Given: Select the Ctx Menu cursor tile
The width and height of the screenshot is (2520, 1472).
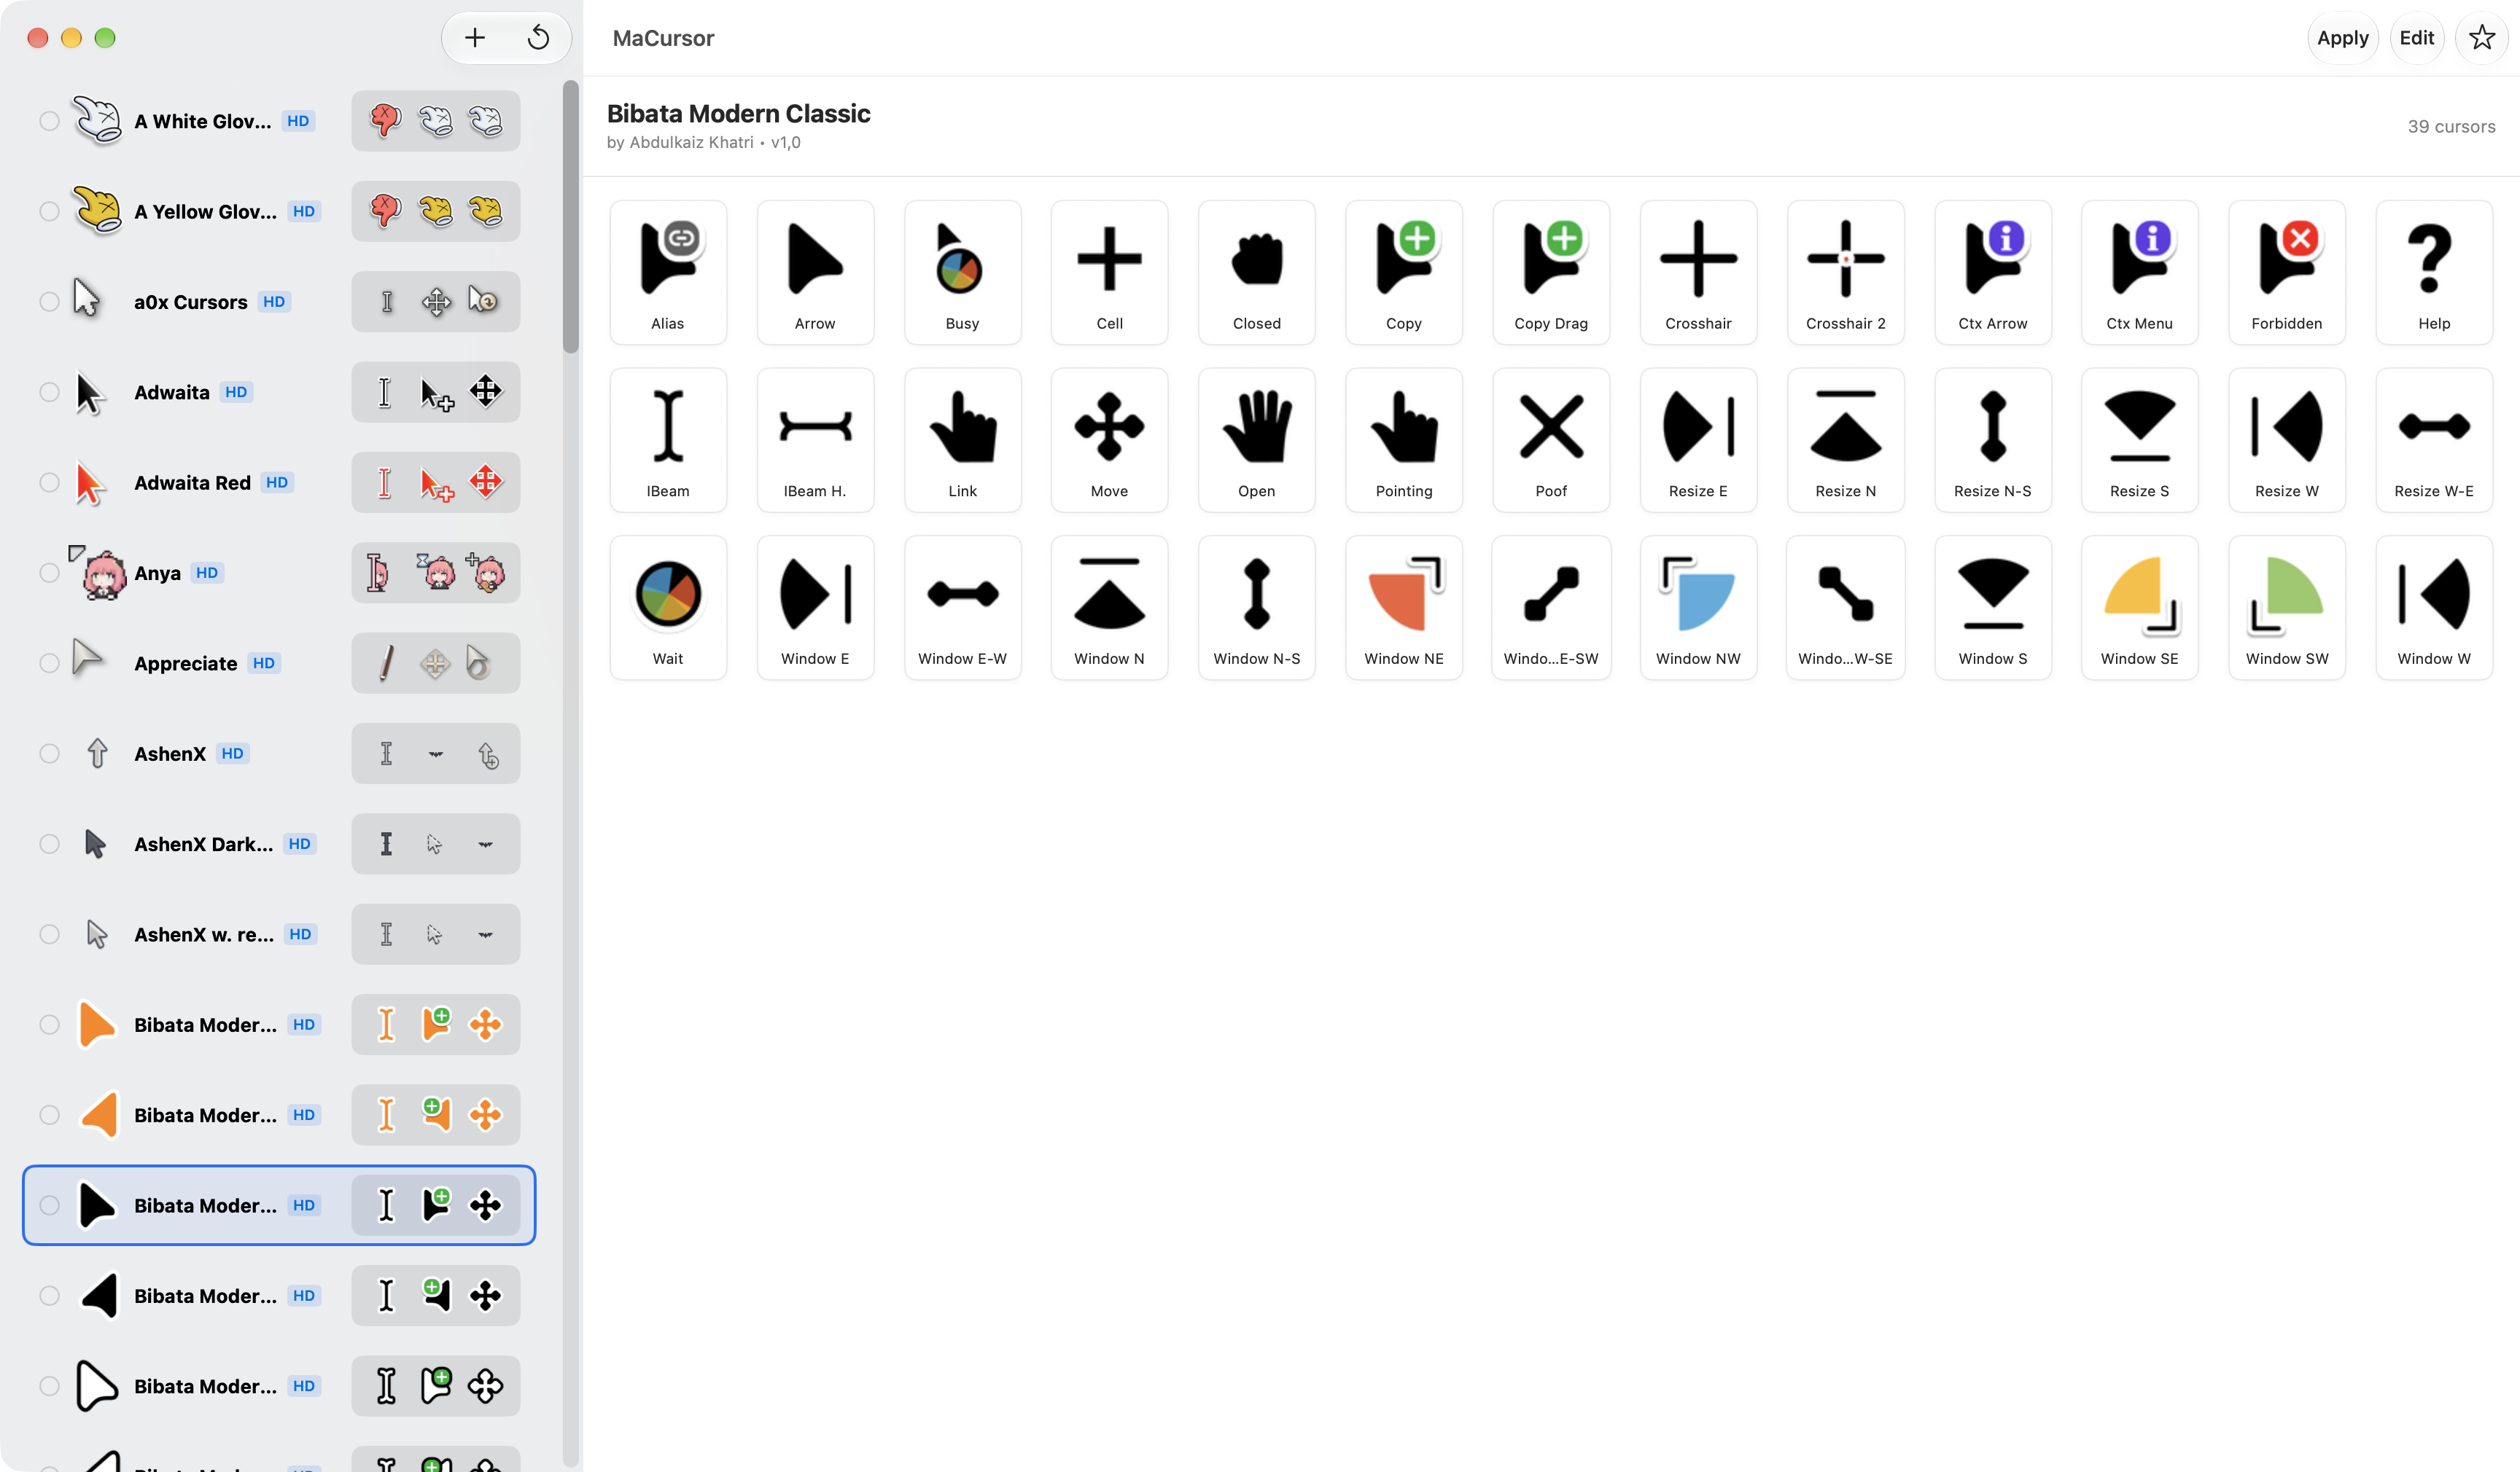Looking at the screenshot, I should point(2139,273).
